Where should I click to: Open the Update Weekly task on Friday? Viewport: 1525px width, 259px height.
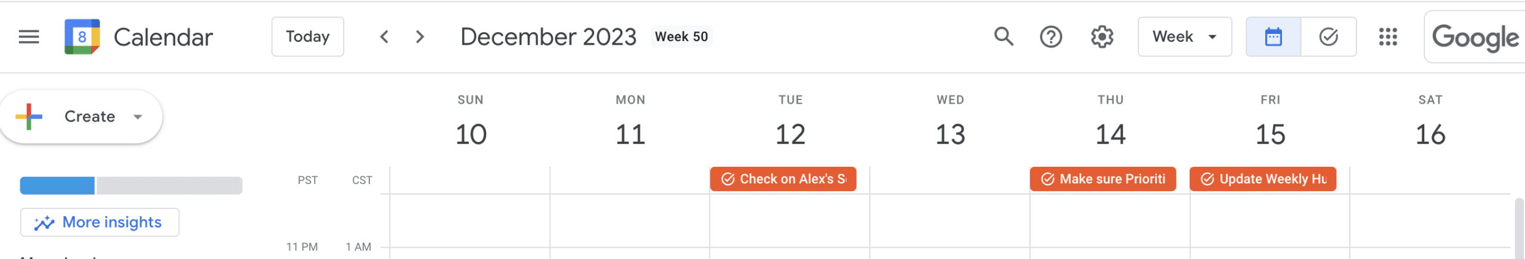[x=1262, y=179]
